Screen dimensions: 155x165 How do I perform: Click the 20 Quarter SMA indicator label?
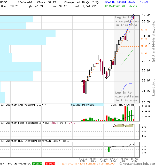point(121,6)
